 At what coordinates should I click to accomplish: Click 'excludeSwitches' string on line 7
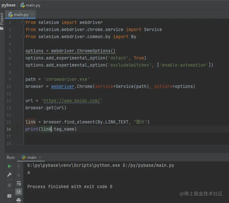coord(130,65)
